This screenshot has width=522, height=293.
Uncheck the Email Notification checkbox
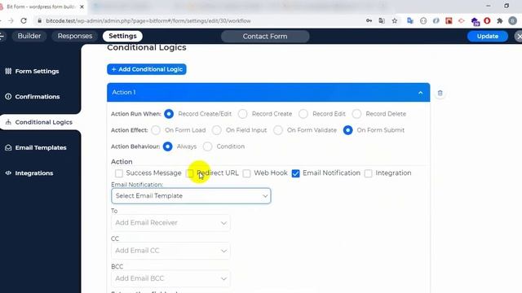(295, 173)
